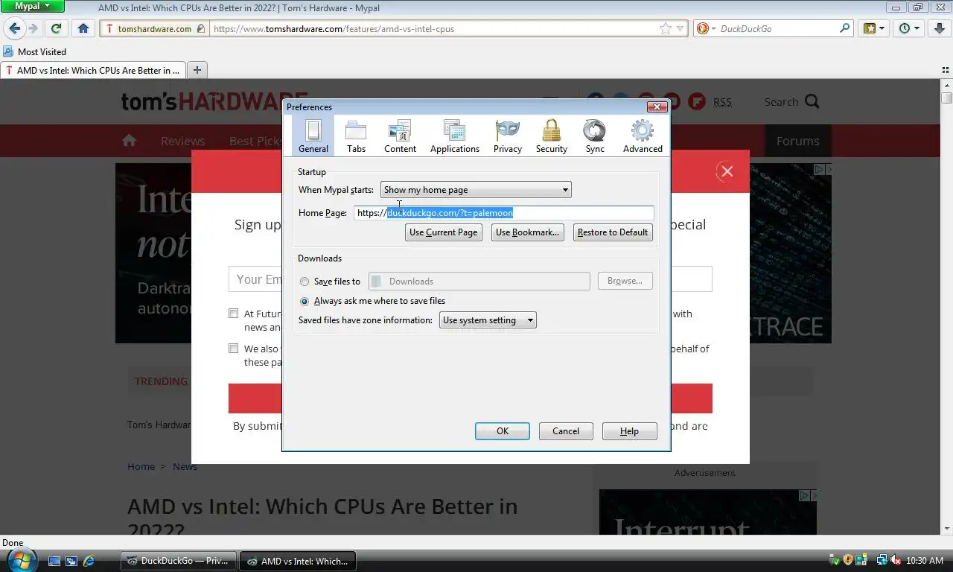
Task: Switch to DuckDuckGo taskbar window
Action: [179, 561]
